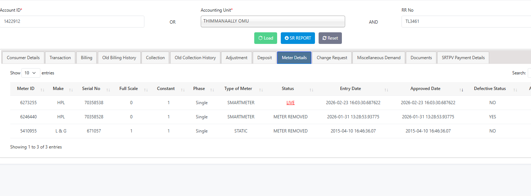Click the Reset button

click(x=330, y=38)
